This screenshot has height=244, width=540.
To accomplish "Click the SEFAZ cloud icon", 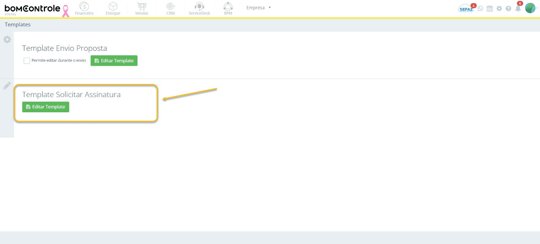I will point(466,8).
